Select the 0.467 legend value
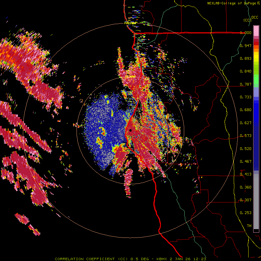 [x=246, y=161]
